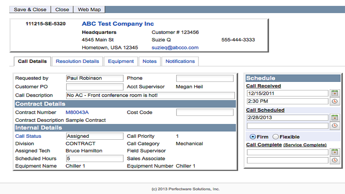345x194 pixels.
Task: Click the Customer PO input field
Action: [x=95, y=87]
